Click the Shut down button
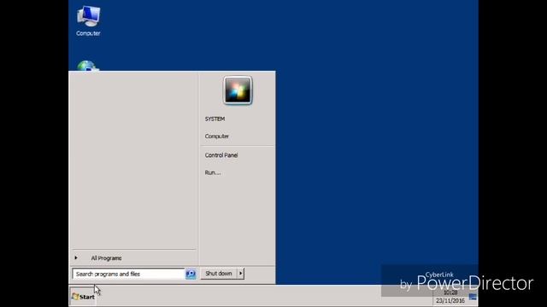The width and height of the screenshot is (547, 307). pos(219,274)
